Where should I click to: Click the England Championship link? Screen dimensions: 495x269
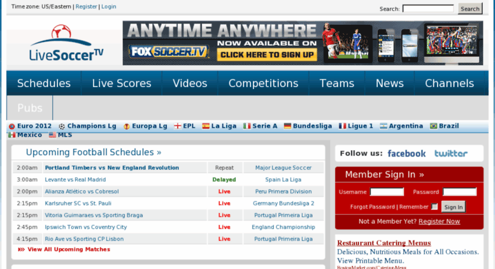coord(283,227)
